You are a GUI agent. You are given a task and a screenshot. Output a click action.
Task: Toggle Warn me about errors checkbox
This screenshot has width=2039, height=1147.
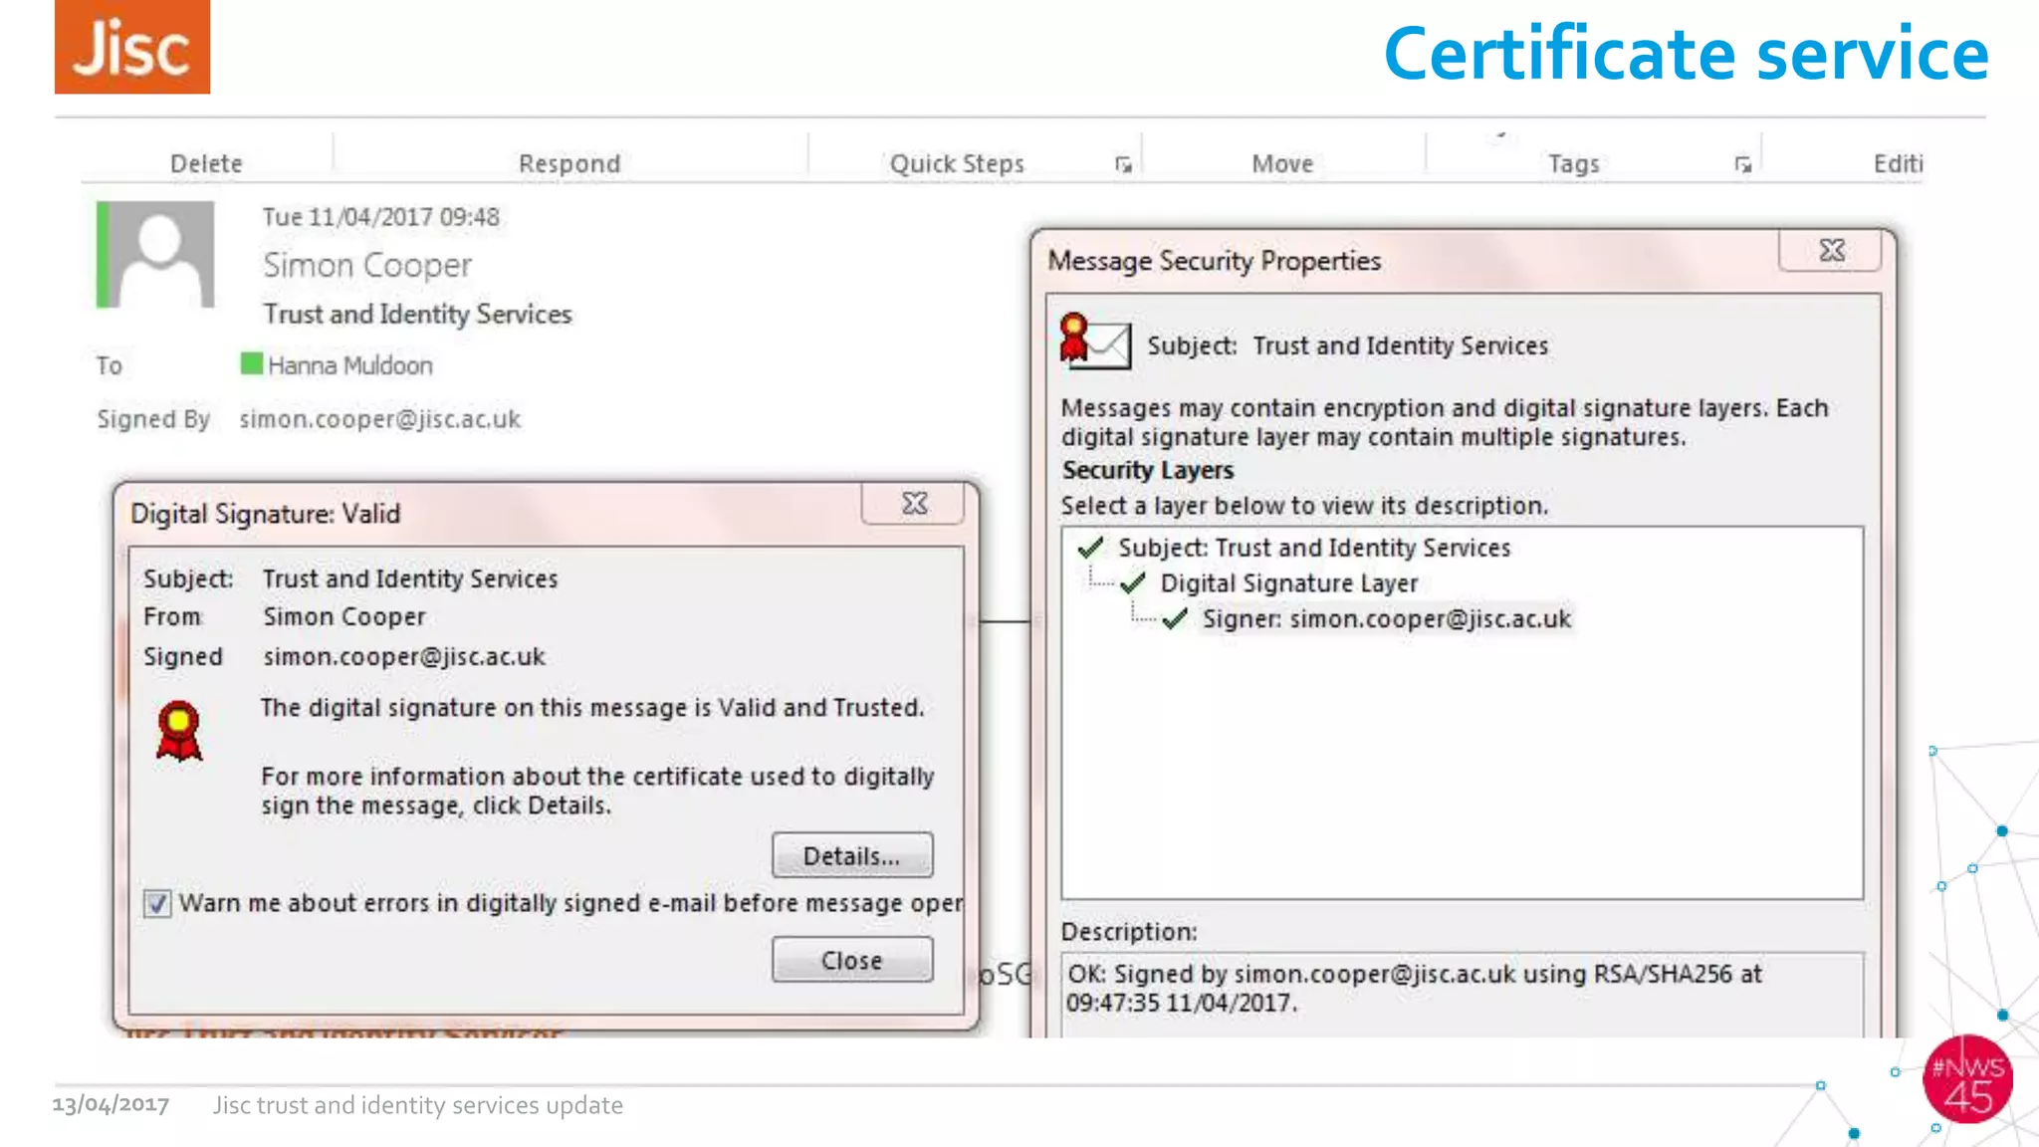tap(157, 903)
